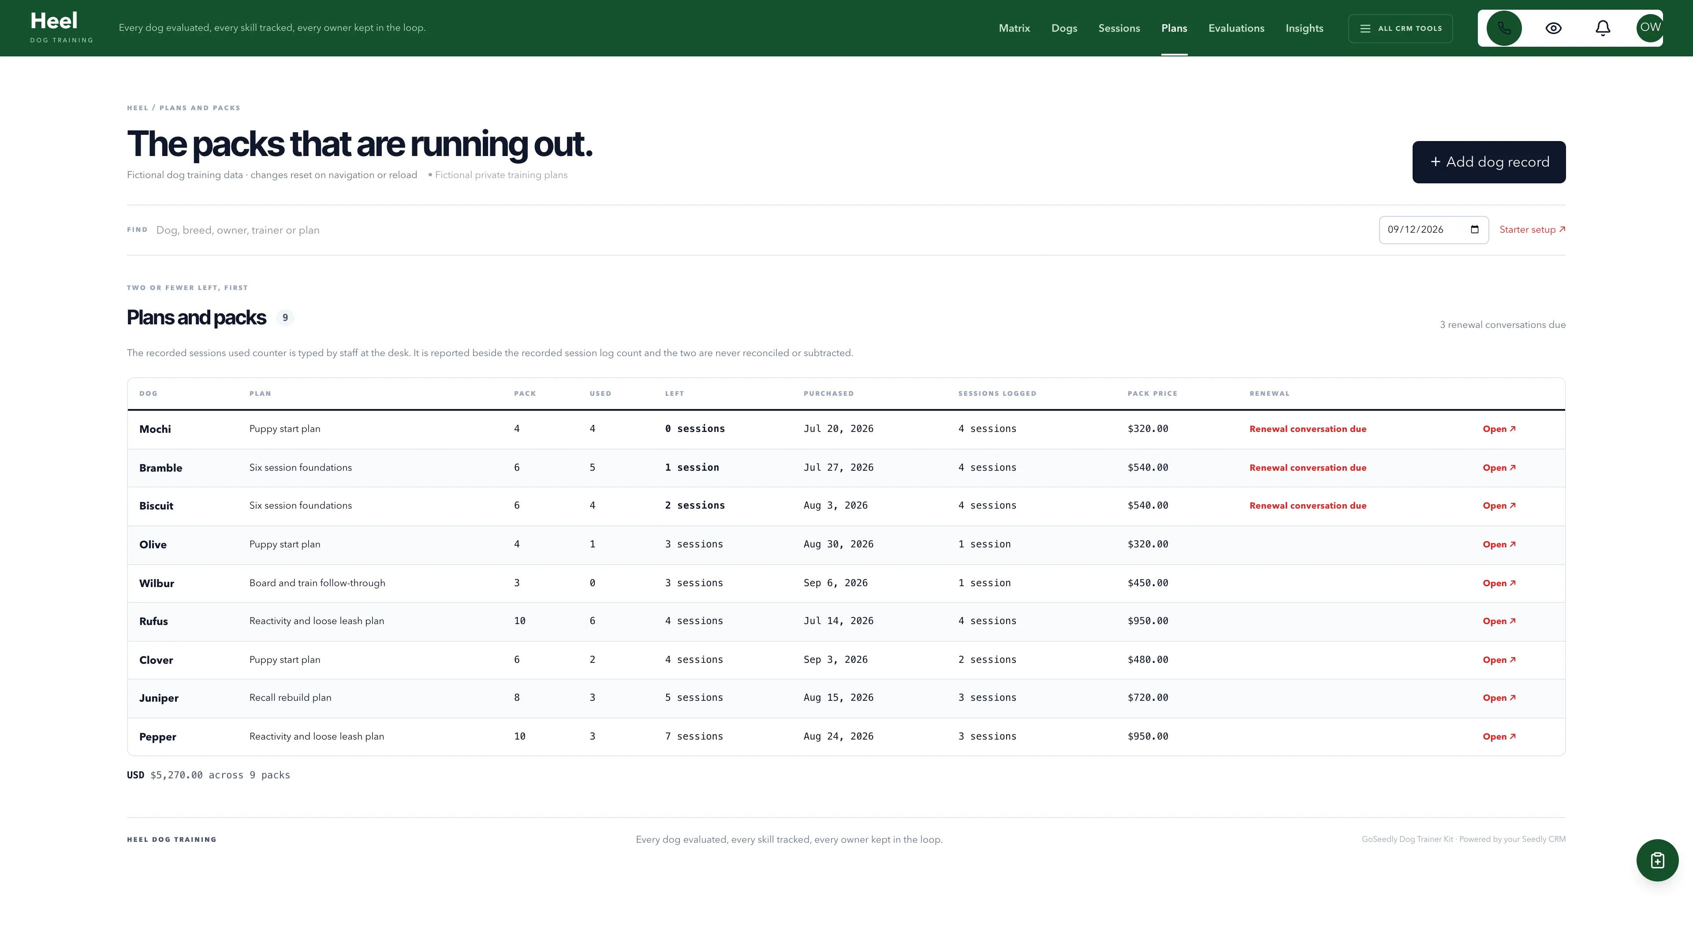Toggle the eye preview icon
Screen dimensions: 1693x952
tap(1553, 28)
